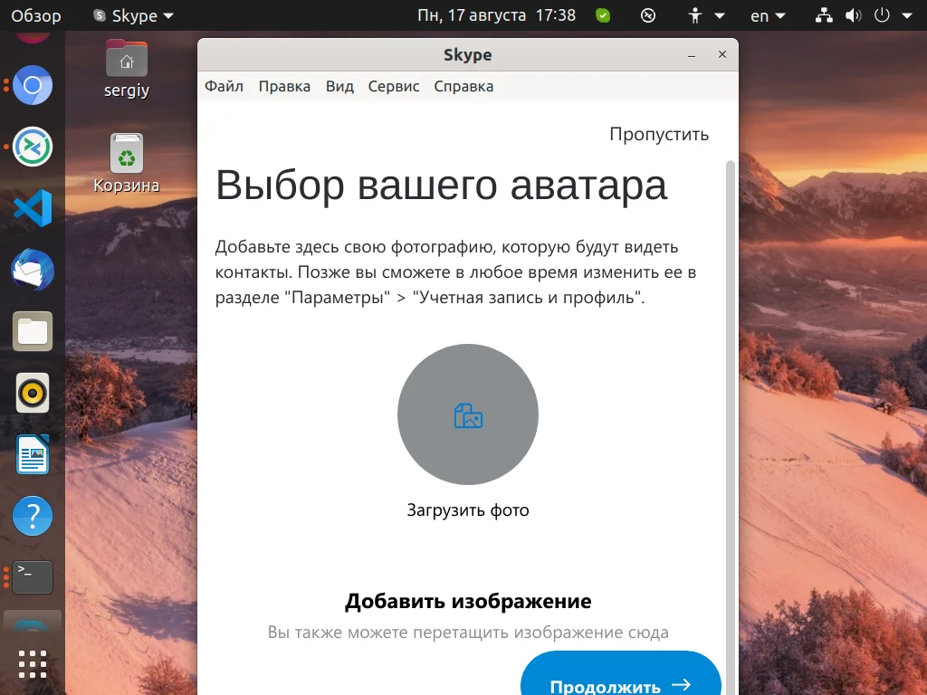Click Загрузить фото label
This screenshot has height=695, width=927.
(468, 510)
